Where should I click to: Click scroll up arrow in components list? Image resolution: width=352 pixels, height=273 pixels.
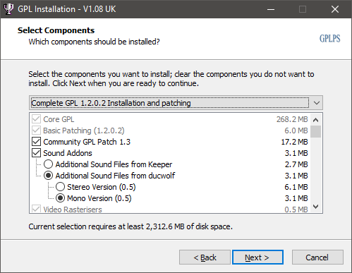point(316,120)
